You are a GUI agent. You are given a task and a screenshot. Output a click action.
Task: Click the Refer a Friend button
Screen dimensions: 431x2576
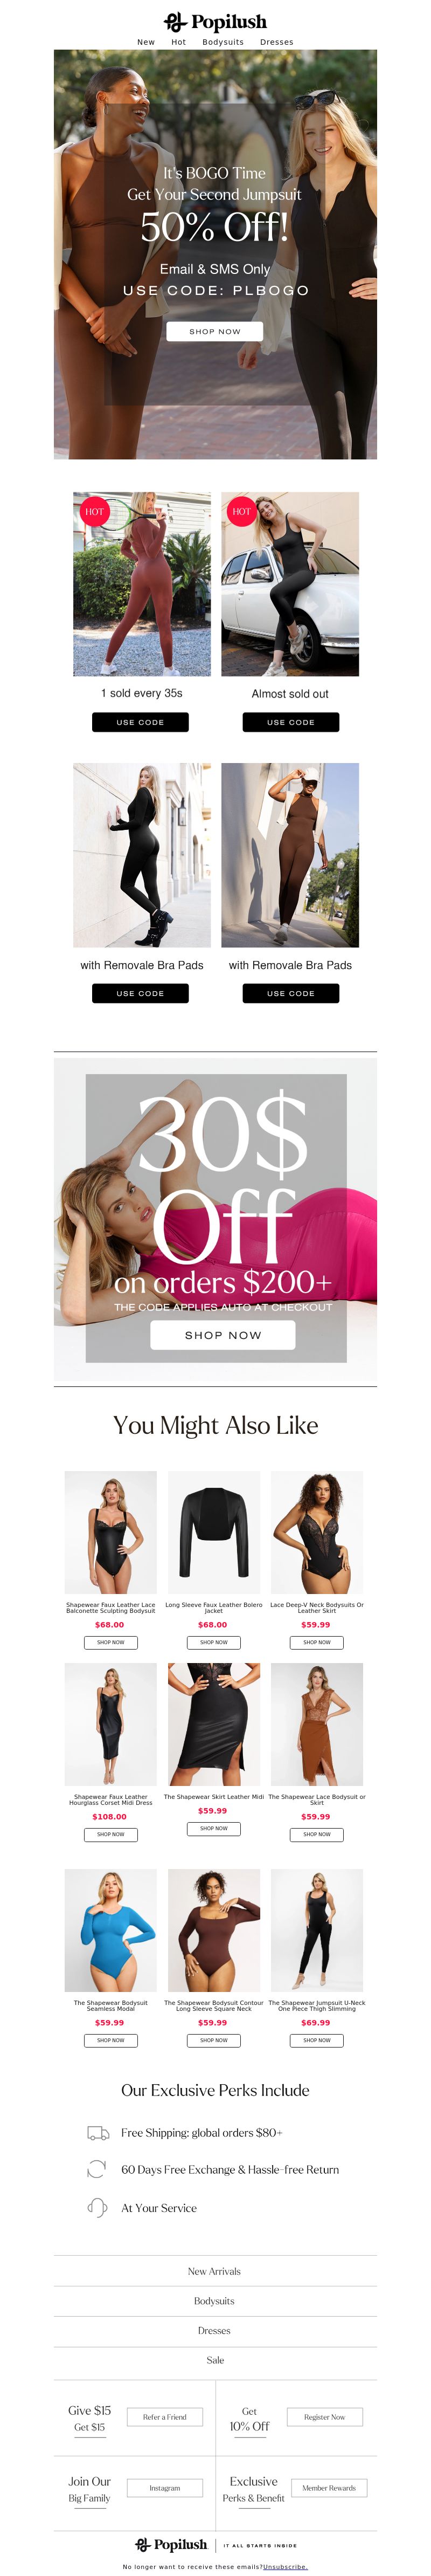(x=165, y=2417)
